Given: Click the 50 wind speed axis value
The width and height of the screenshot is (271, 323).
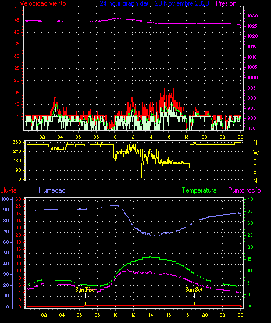Looking at the screenshot, I should click(x=17, y=8).
